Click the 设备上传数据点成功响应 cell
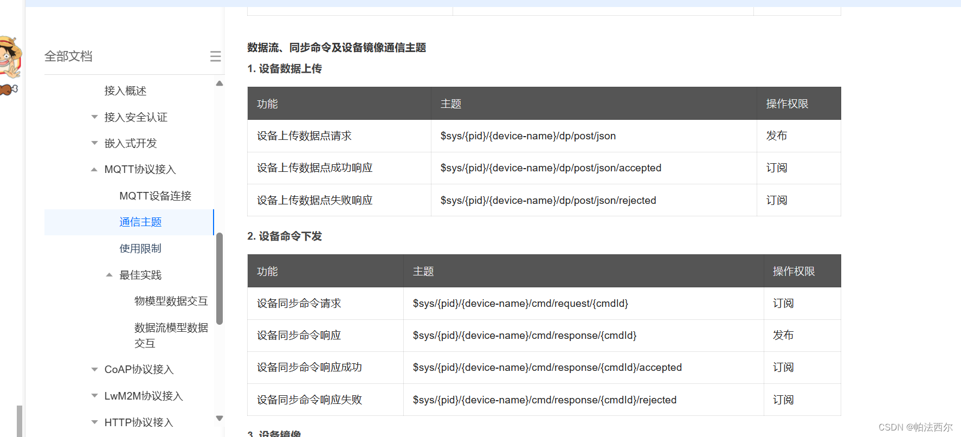 click(x=339, y=168)
